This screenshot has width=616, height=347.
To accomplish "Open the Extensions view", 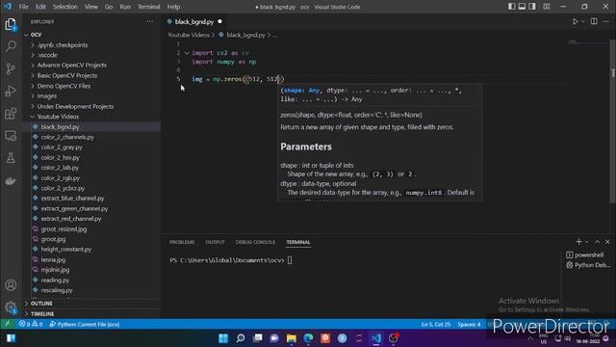I will [x=11, y=114].
